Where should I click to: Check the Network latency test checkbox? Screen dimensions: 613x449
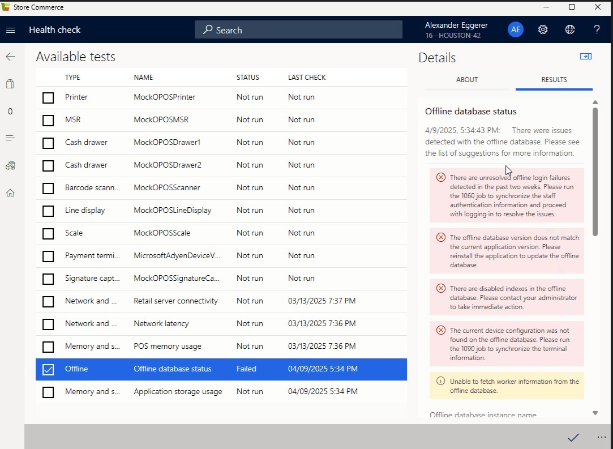(48, 324)
